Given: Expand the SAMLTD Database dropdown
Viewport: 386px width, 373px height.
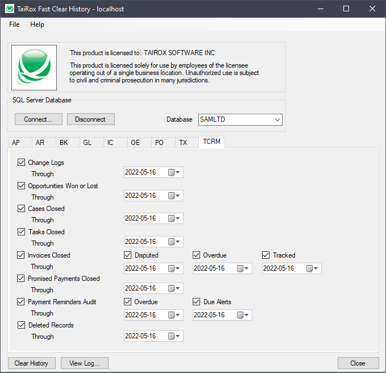Looking at the screenshot, I should (277, 119).
